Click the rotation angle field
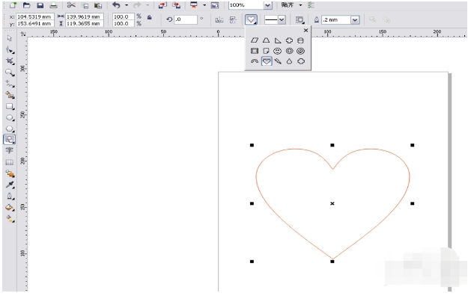 click(186, 19)
